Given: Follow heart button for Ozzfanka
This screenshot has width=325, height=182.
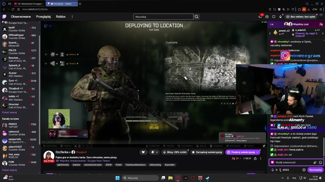Looking at the screenshot, I should tap(143, 152).
